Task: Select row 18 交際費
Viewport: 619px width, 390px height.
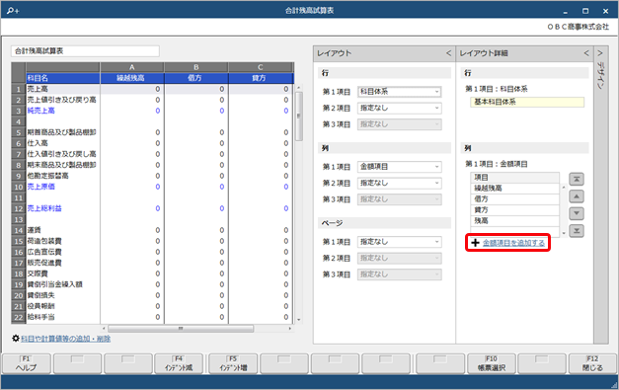Action: [x=63, y=273]
